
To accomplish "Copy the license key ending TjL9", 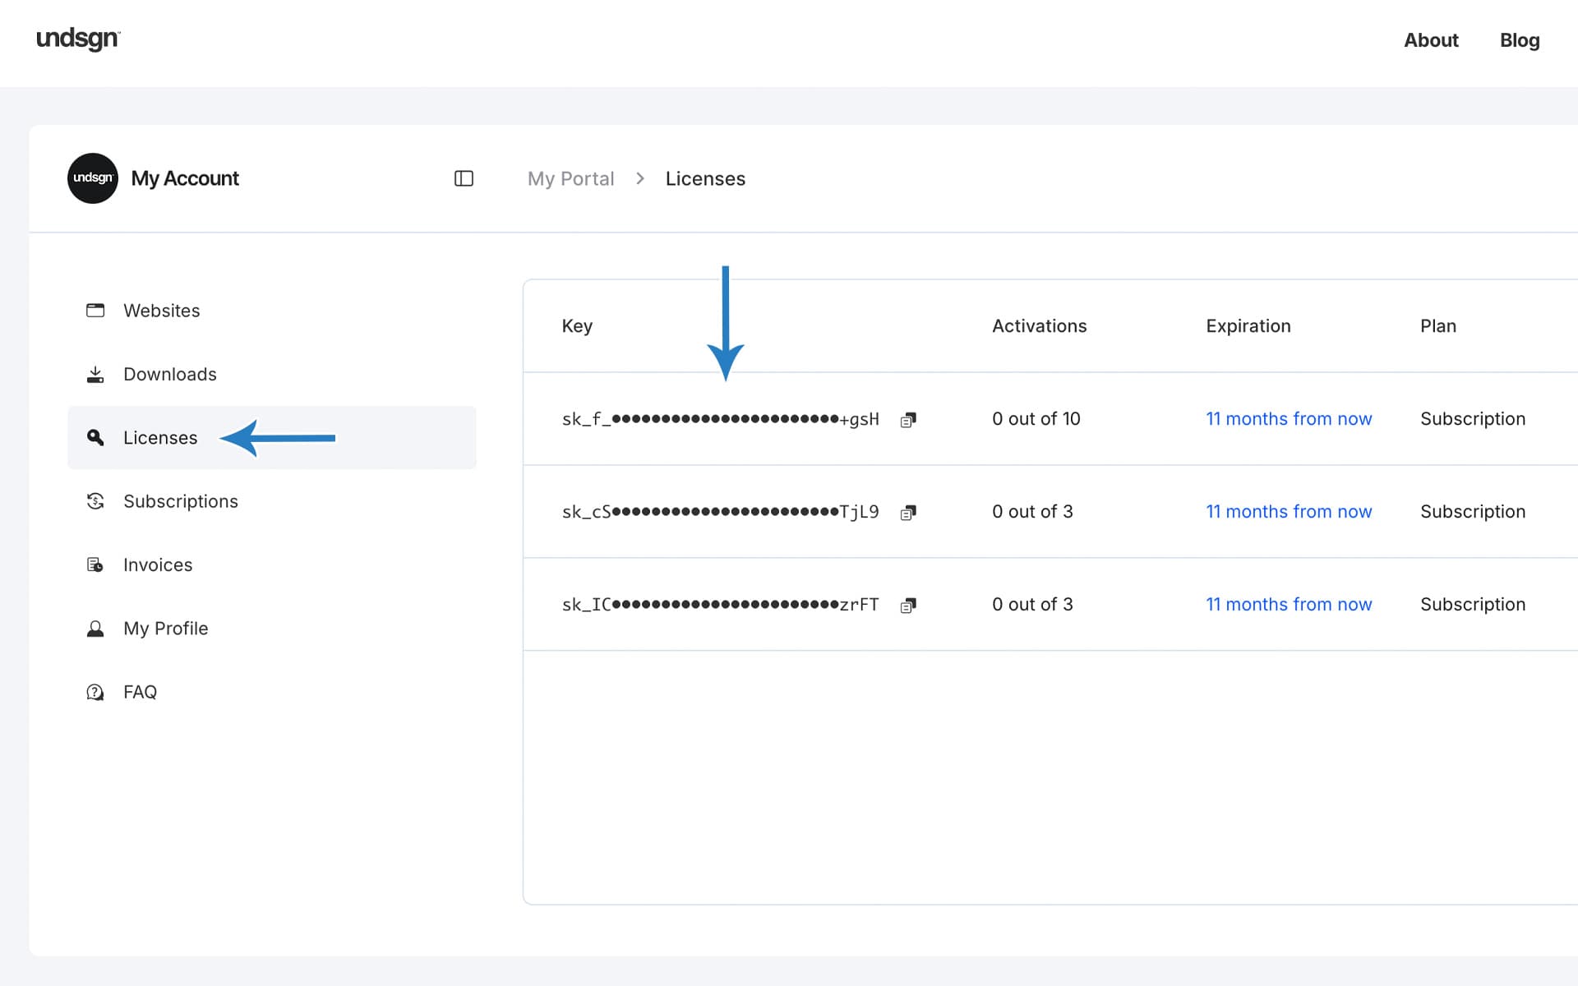I will tap(908, 513).
